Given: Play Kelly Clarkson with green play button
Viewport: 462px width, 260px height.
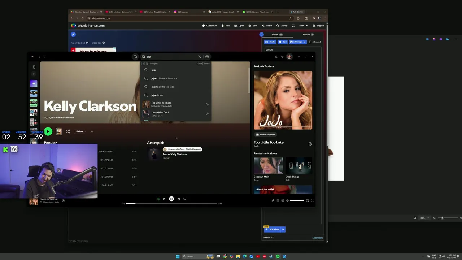Looking at the screenshot, I should click(48, 131).
